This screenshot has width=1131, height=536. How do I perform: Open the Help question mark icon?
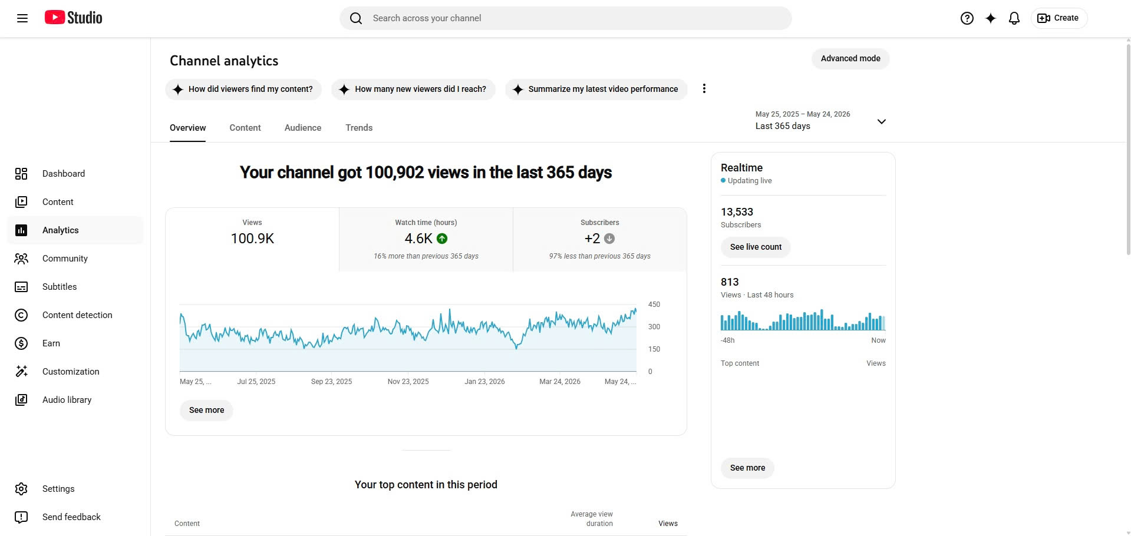coord(967,18)
